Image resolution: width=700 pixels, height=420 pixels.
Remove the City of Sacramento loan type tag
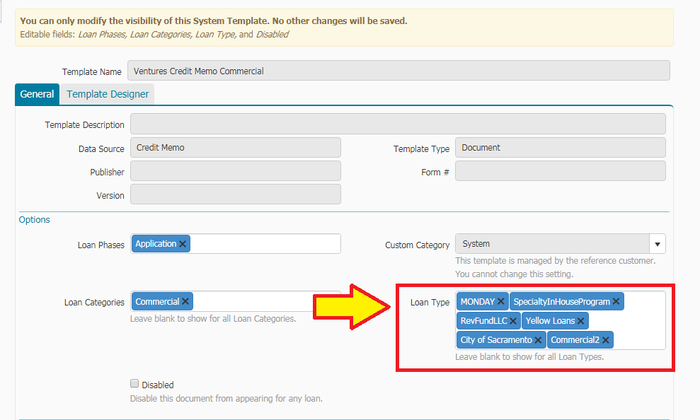point(538,339)
